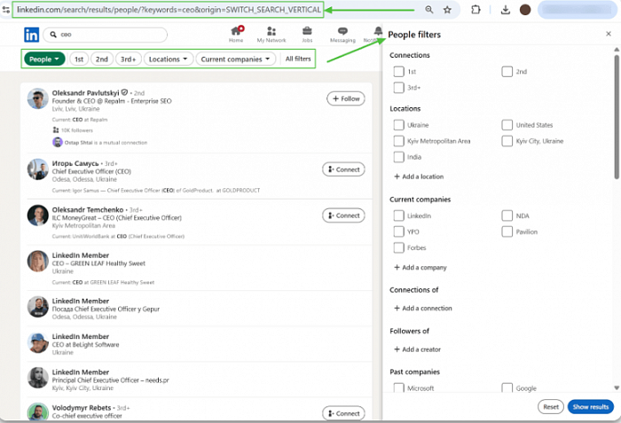Screen dimensions: 621x423
Task: Open the GREEN LEAF CEO member photo
Action: (38, 261)
